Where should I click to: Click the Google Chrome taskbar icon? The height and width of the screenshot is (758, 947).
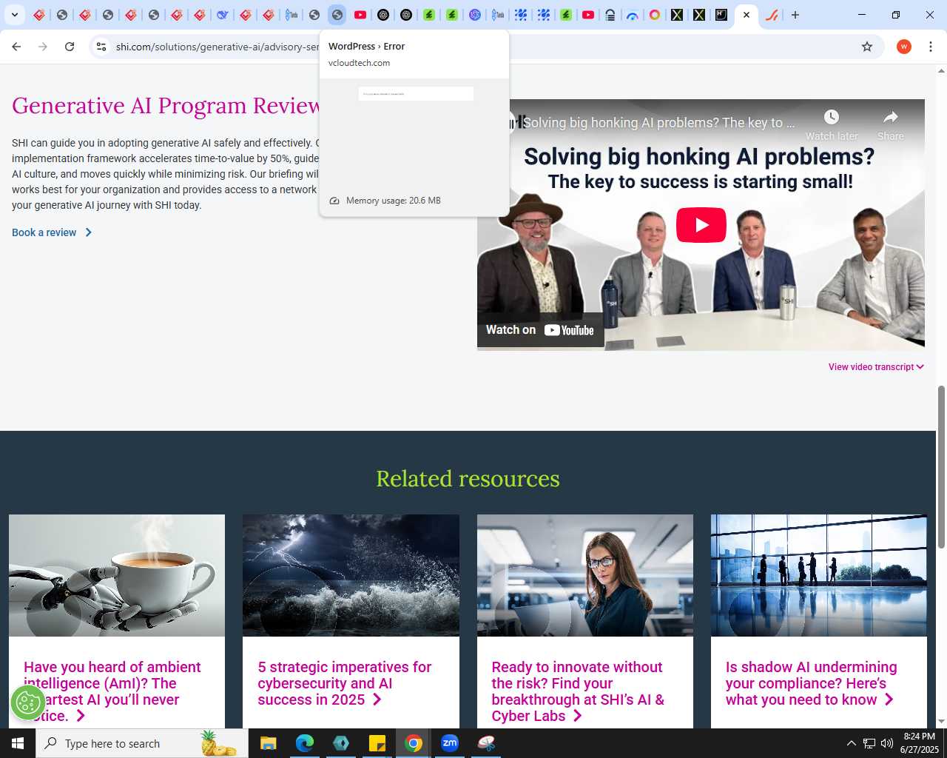pyautogui.click(x=414, y=743)
